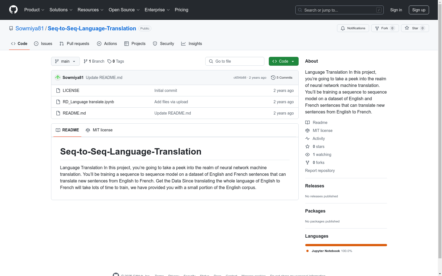Click the Pull requests icon
The width and height of the screenshot is (442, 276).
(62, 44)
